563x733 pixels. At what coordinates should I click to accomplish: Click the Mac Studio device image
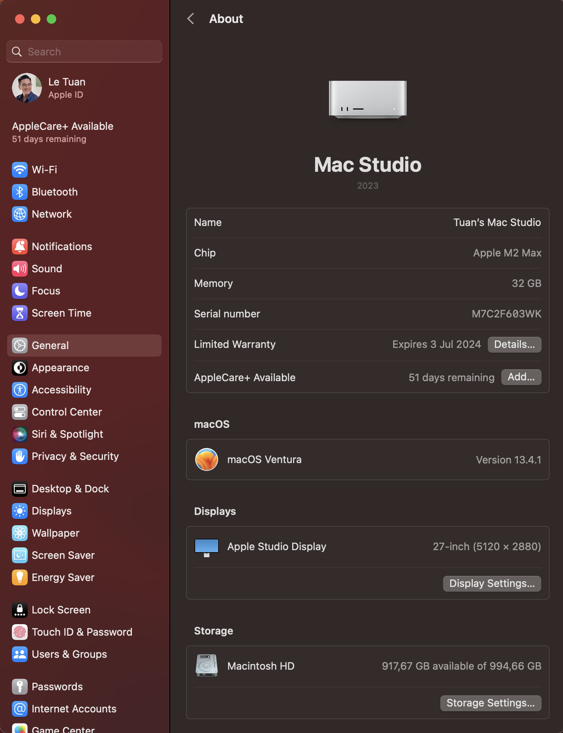coord(368,99)
